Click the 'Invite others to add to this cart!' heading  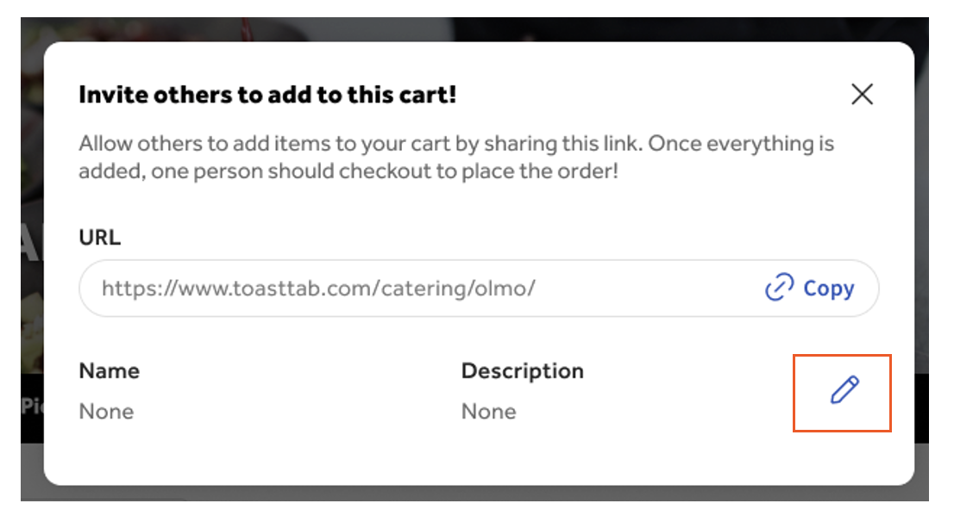pos(267,95)
